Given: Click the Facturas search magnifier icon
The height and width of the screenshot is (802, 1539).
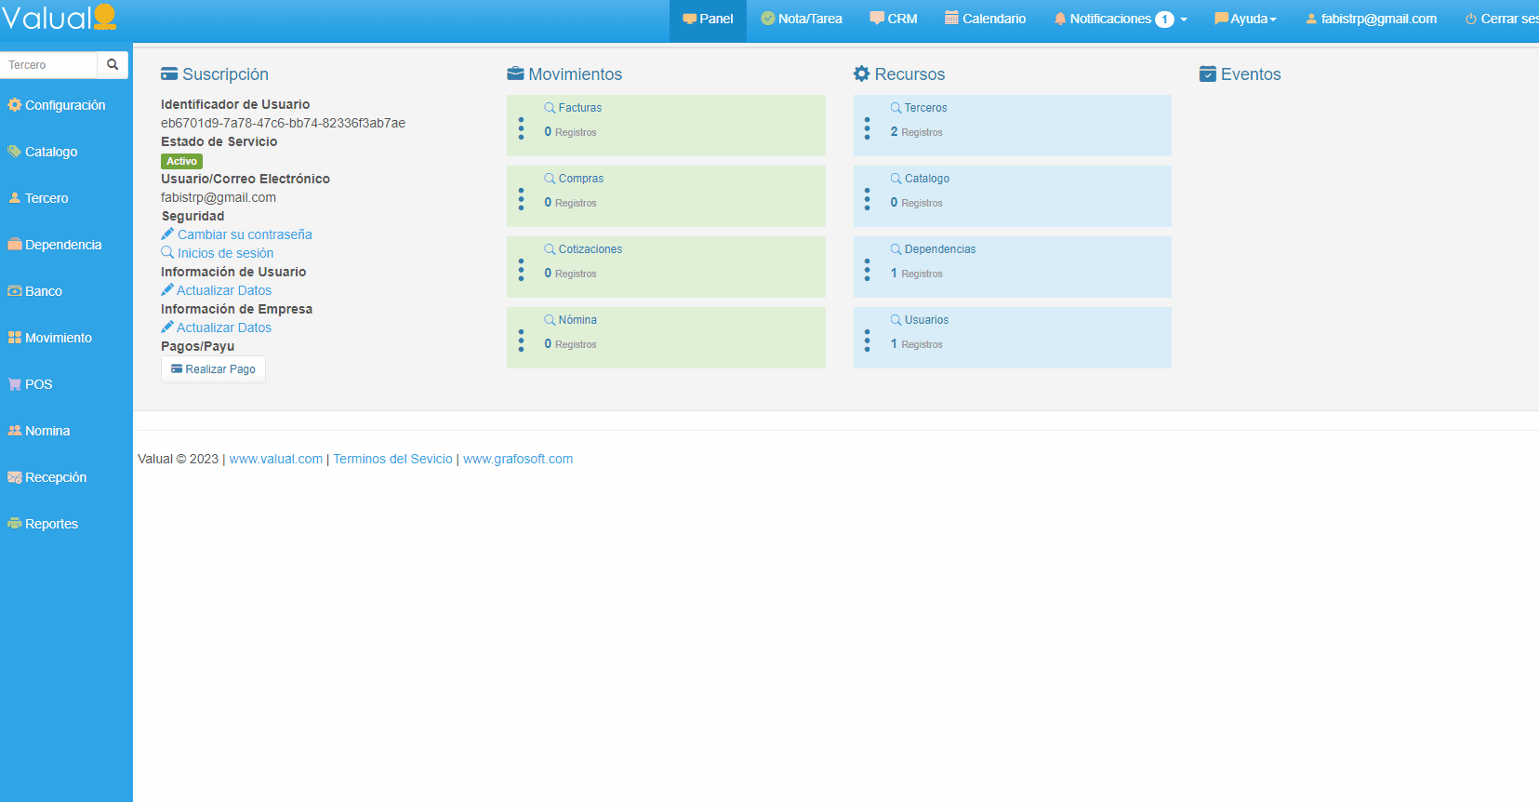Looking at the screenshot, I should click(x=550, y=108).
